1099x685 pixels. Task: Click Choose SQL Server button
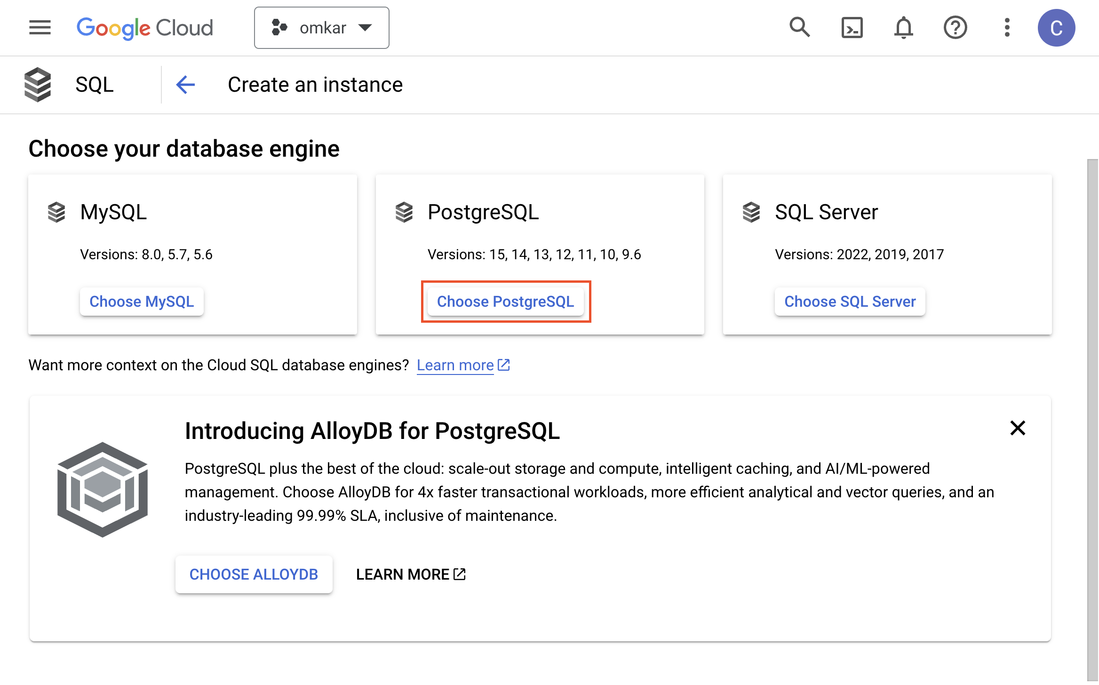(x=850, y=302)
